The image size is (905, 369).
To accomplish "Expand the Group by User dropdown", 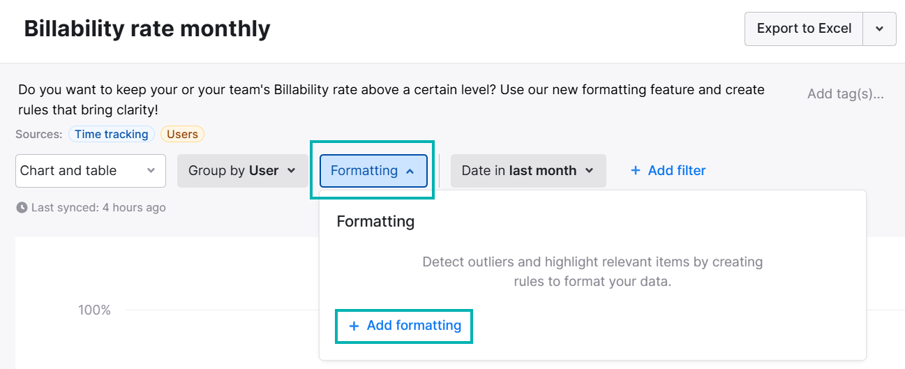I will 242,171.
